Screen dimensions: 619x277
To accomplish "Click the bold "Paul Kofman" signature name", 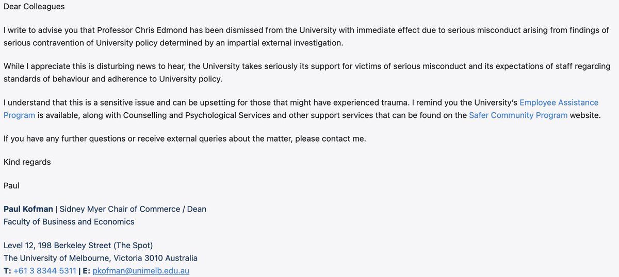I will pyautogui.click(x=28, y=209).
